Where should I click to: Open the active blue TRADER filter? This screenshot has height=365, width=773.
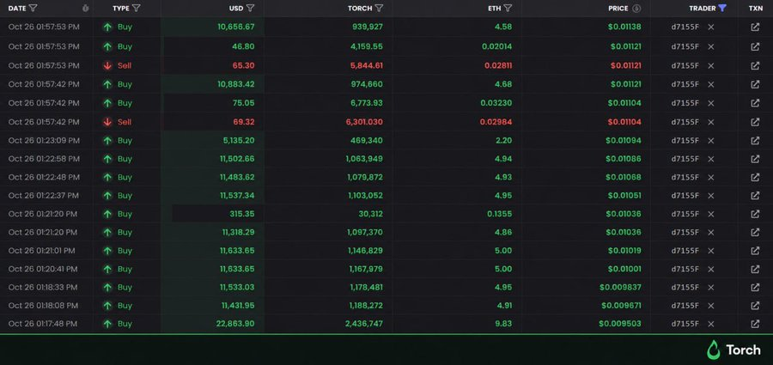pyautogui.click(x=722, y=9)
